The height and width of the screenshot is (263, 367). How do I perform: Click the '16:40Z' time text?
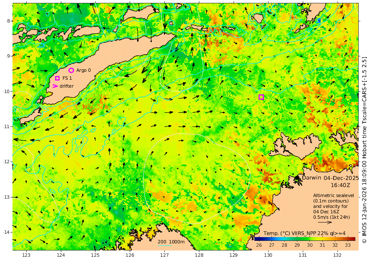tap(340, 185)
